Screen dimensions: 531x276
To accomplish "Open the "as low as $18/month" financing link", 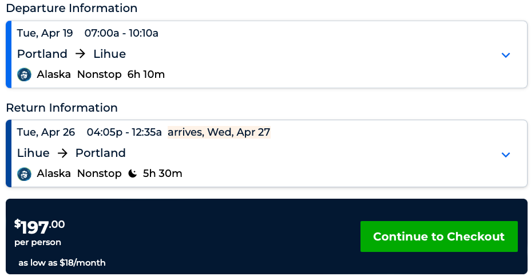I will point(62,263).
